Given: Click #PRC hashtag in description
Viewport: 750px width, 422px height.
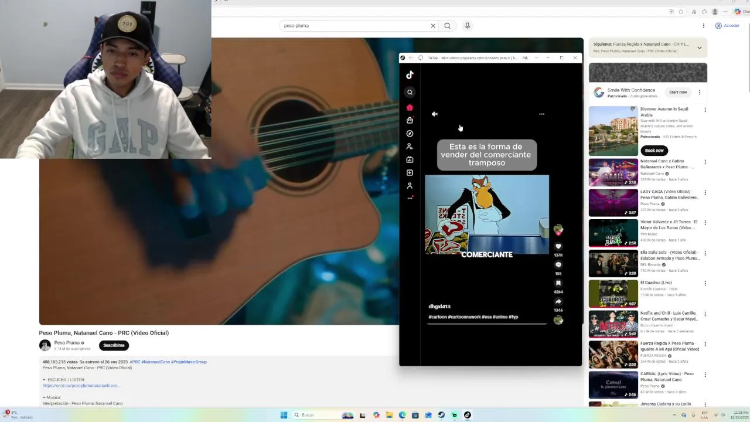Looking at the screenshot, I should pyautogui.click(x=135, y=362).
